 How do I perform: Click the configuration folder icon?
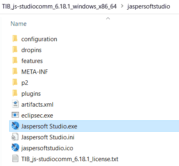point(15,39)
